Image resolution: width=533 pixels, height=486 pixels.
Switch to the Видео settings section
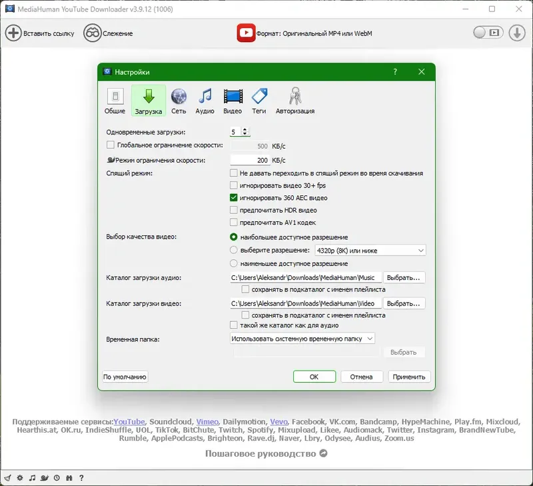point(232,99)
